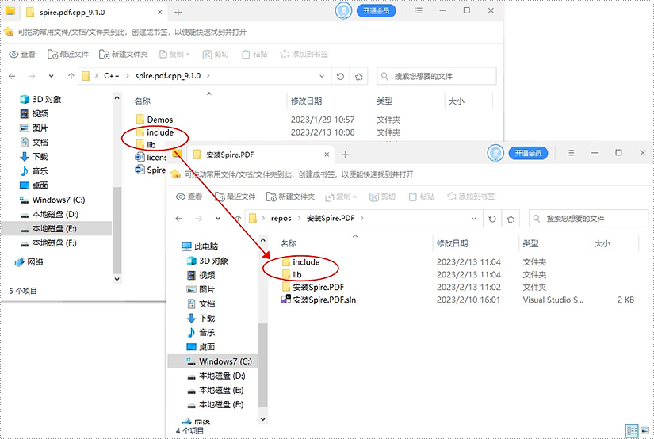Refresh the 安装Spire.PDF window listing
Screen dimensions: 654x439
[x=492, y=219]
